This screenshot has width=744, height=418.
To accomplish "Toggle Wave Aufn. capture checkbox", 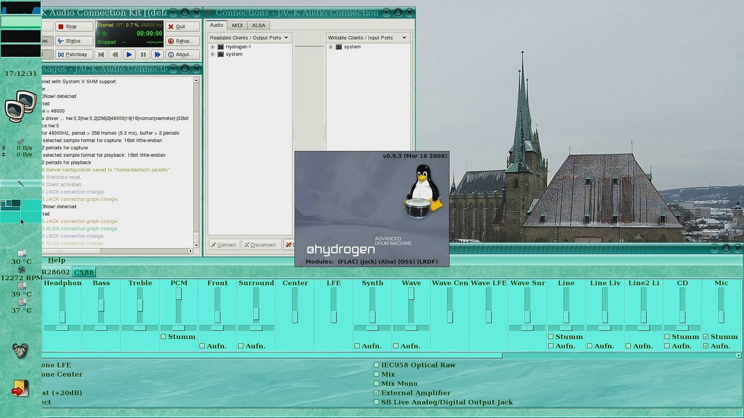I will [396, 346].
